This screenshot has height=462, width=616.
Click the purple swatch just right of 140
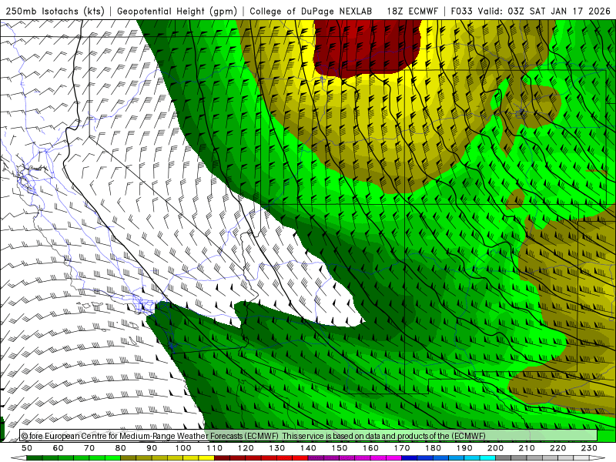click(316, 458)
